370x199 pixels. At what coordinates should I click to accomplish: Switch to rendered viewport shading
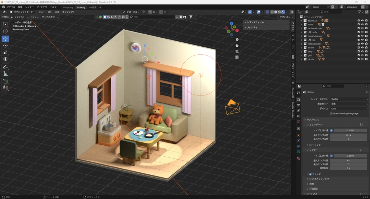tap(283, 12)
